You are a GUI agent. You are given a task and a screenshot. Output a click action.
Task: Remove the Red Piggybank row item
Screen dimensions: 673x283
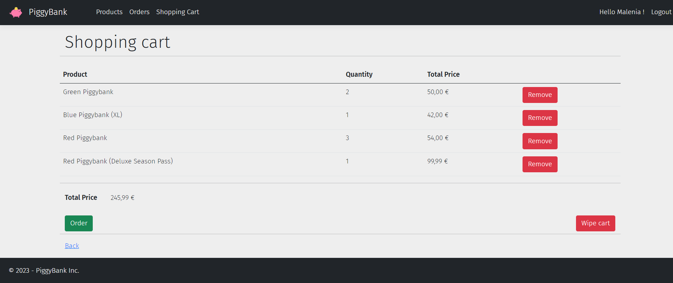[540, 141]
